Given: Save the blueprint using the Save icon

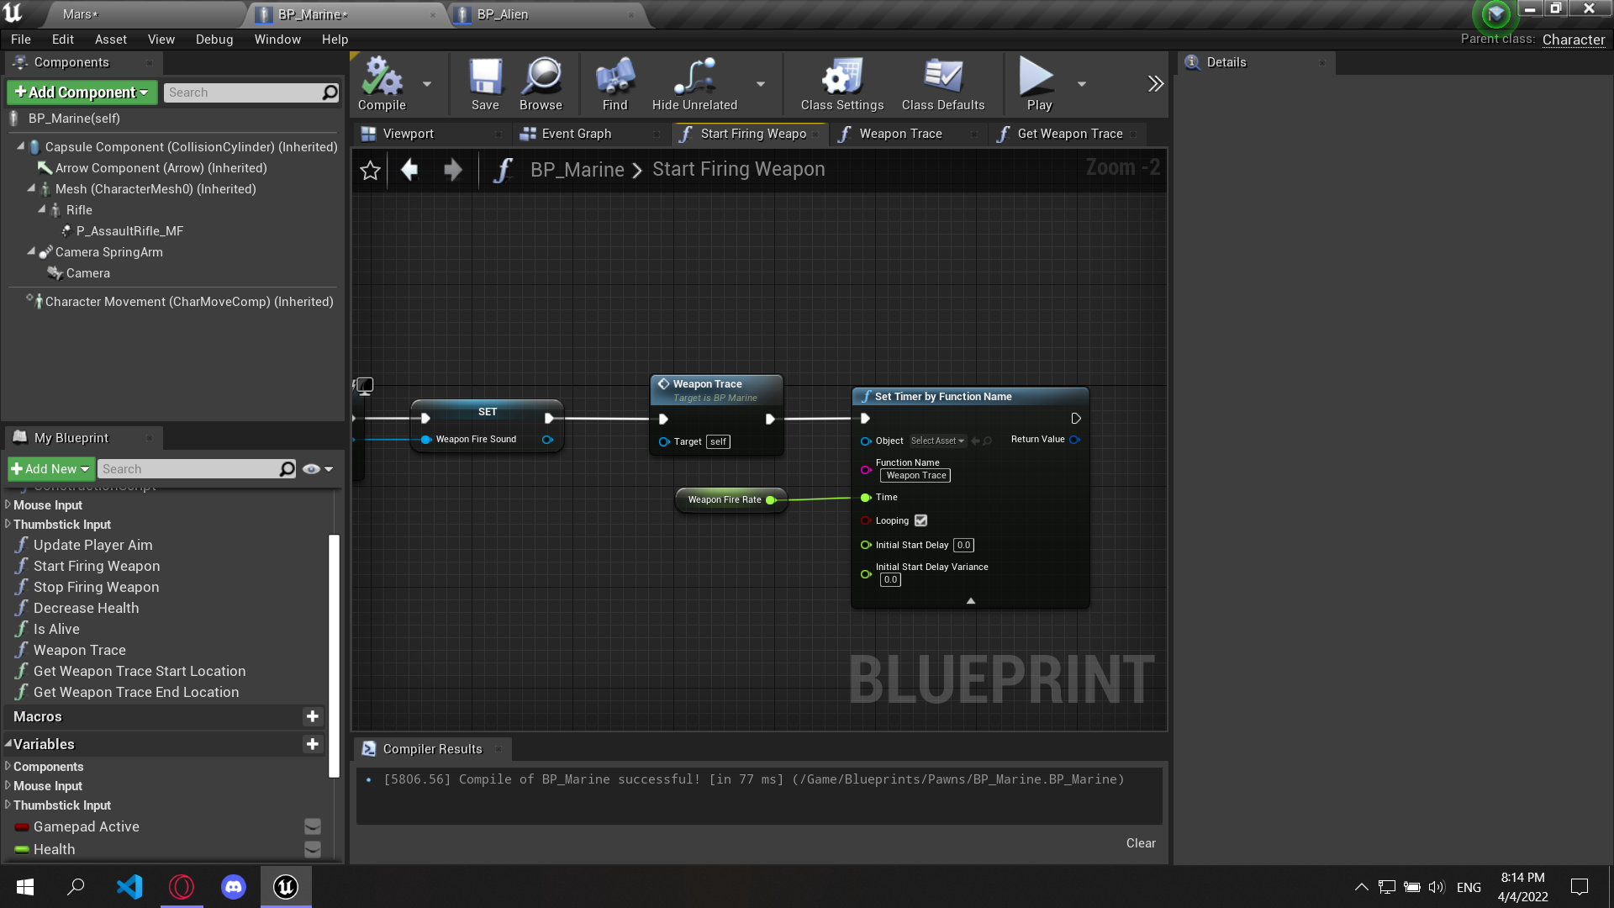Looking at the screenshot, I should coord(485,83).
